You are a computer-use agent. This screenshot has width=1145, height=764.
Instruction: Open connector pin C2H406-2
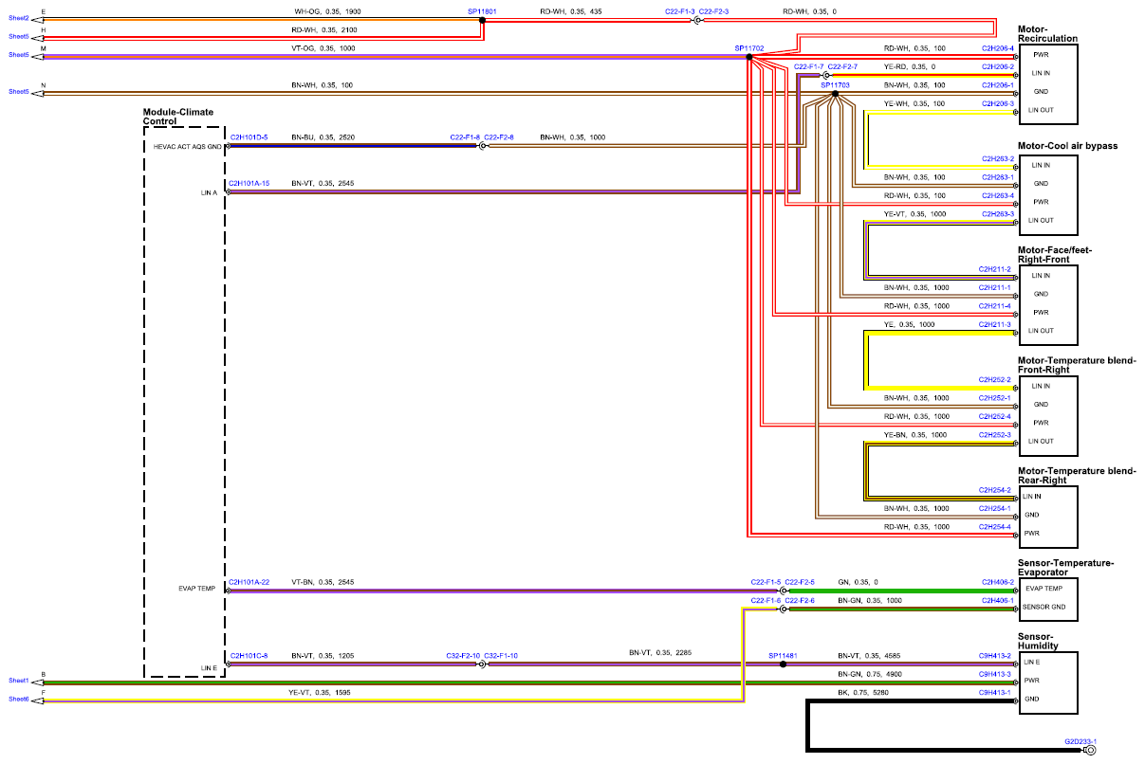pos(998,582)
